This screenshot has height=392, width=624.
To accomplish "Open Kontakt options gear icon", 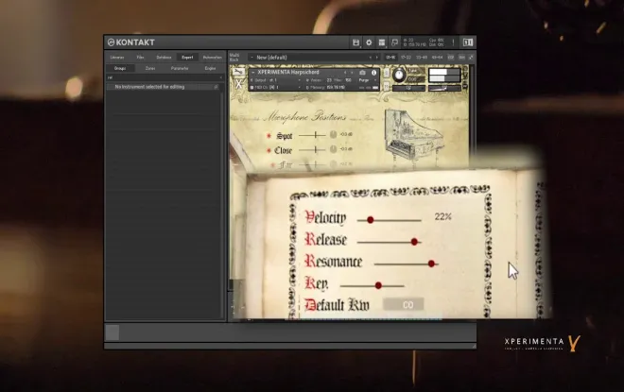I will pyautogui.click(x=369, y=43).
